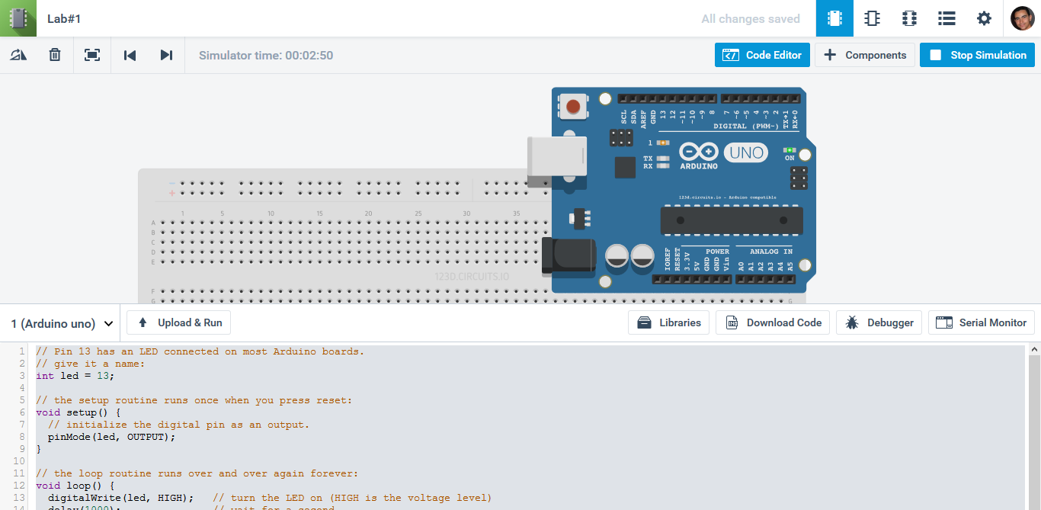1041x510 pixels.
Task: Click the ATmega chip on Arduino board
Action: click(x=732, y=220)
